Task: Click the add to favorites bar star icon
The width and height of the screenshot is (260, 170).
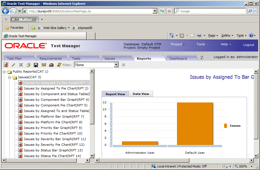Action: tap(33, 28)
